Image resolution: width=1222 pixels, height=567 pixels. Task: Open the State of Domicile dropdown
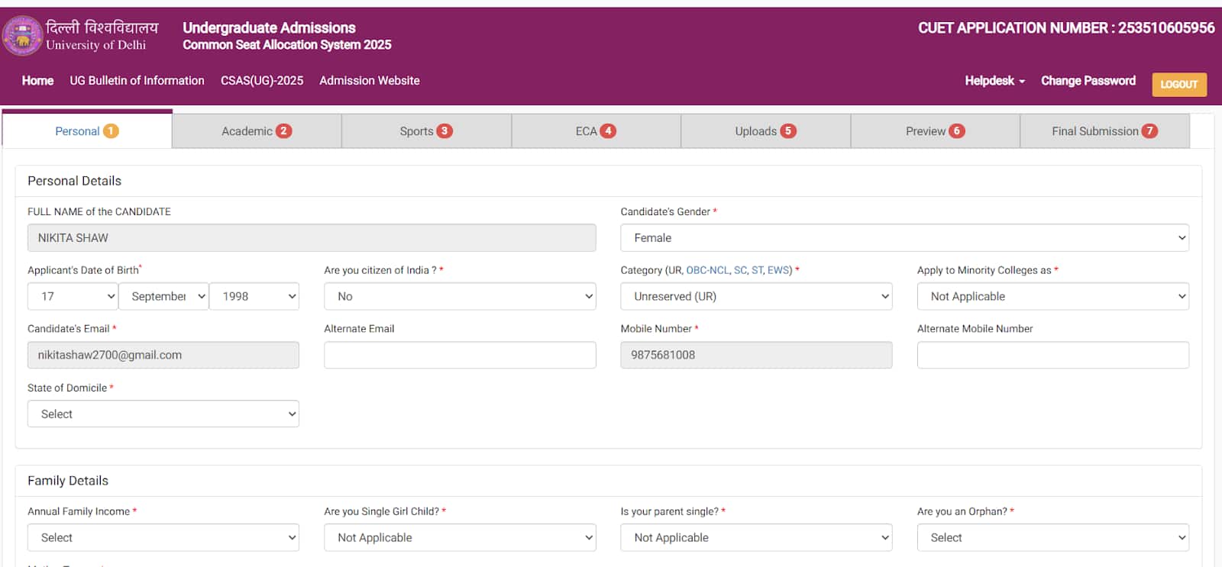(x=163, y=414)
